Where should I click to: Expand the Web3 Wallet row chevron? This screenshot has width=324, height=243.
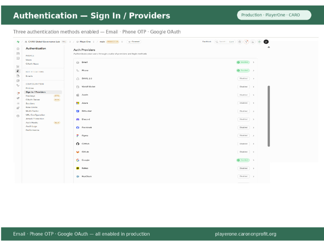pyautogui.click(x=254, y=87)
